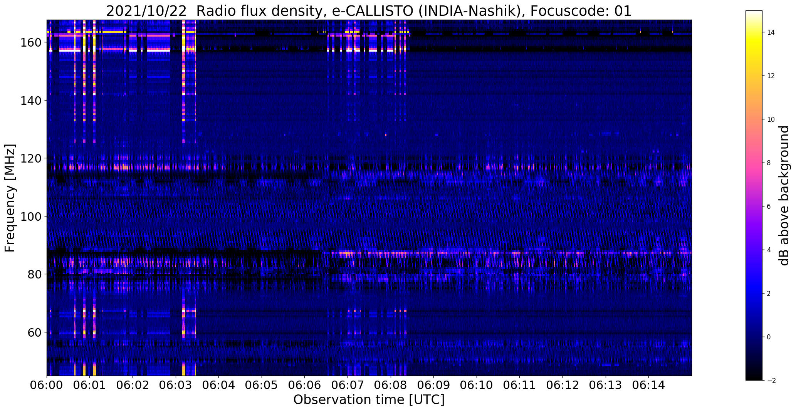Click the 06:11 time tick label
The image size is (796, 411).
pos(520,385)
